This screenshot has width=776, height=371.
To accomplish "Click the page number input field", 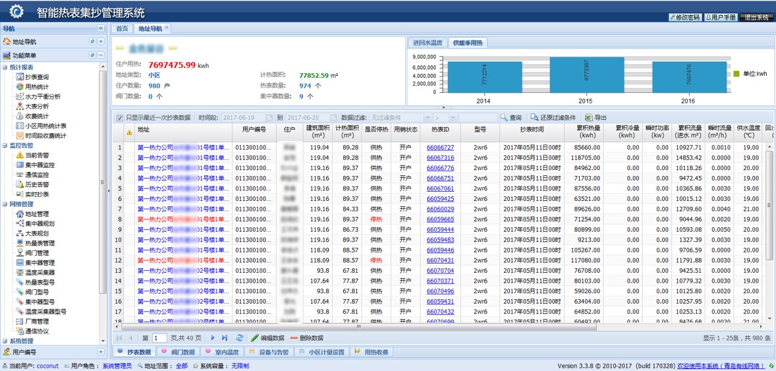I will click(159, 338).
